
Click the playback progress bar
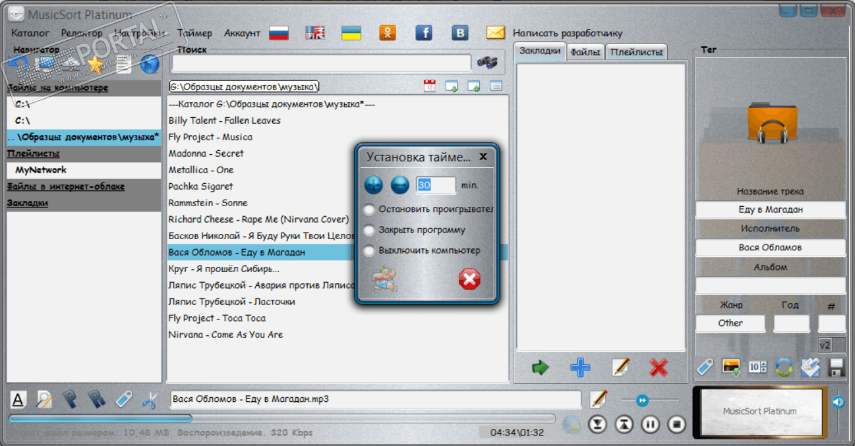pyautogui.click(x=281, y=418)
